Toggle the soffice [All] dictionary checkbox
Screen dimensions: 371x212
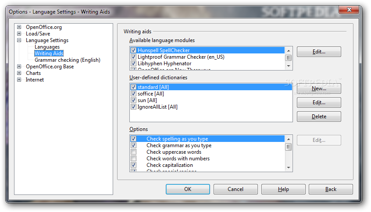[x=133, y=94]
